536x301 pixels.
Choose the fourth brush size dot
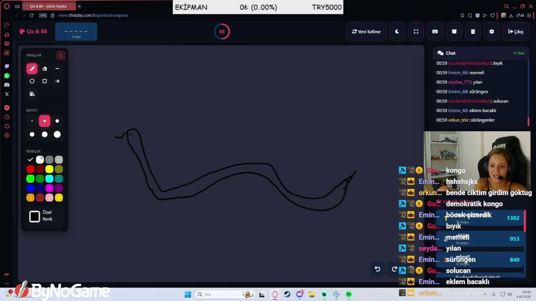point(32,134)
